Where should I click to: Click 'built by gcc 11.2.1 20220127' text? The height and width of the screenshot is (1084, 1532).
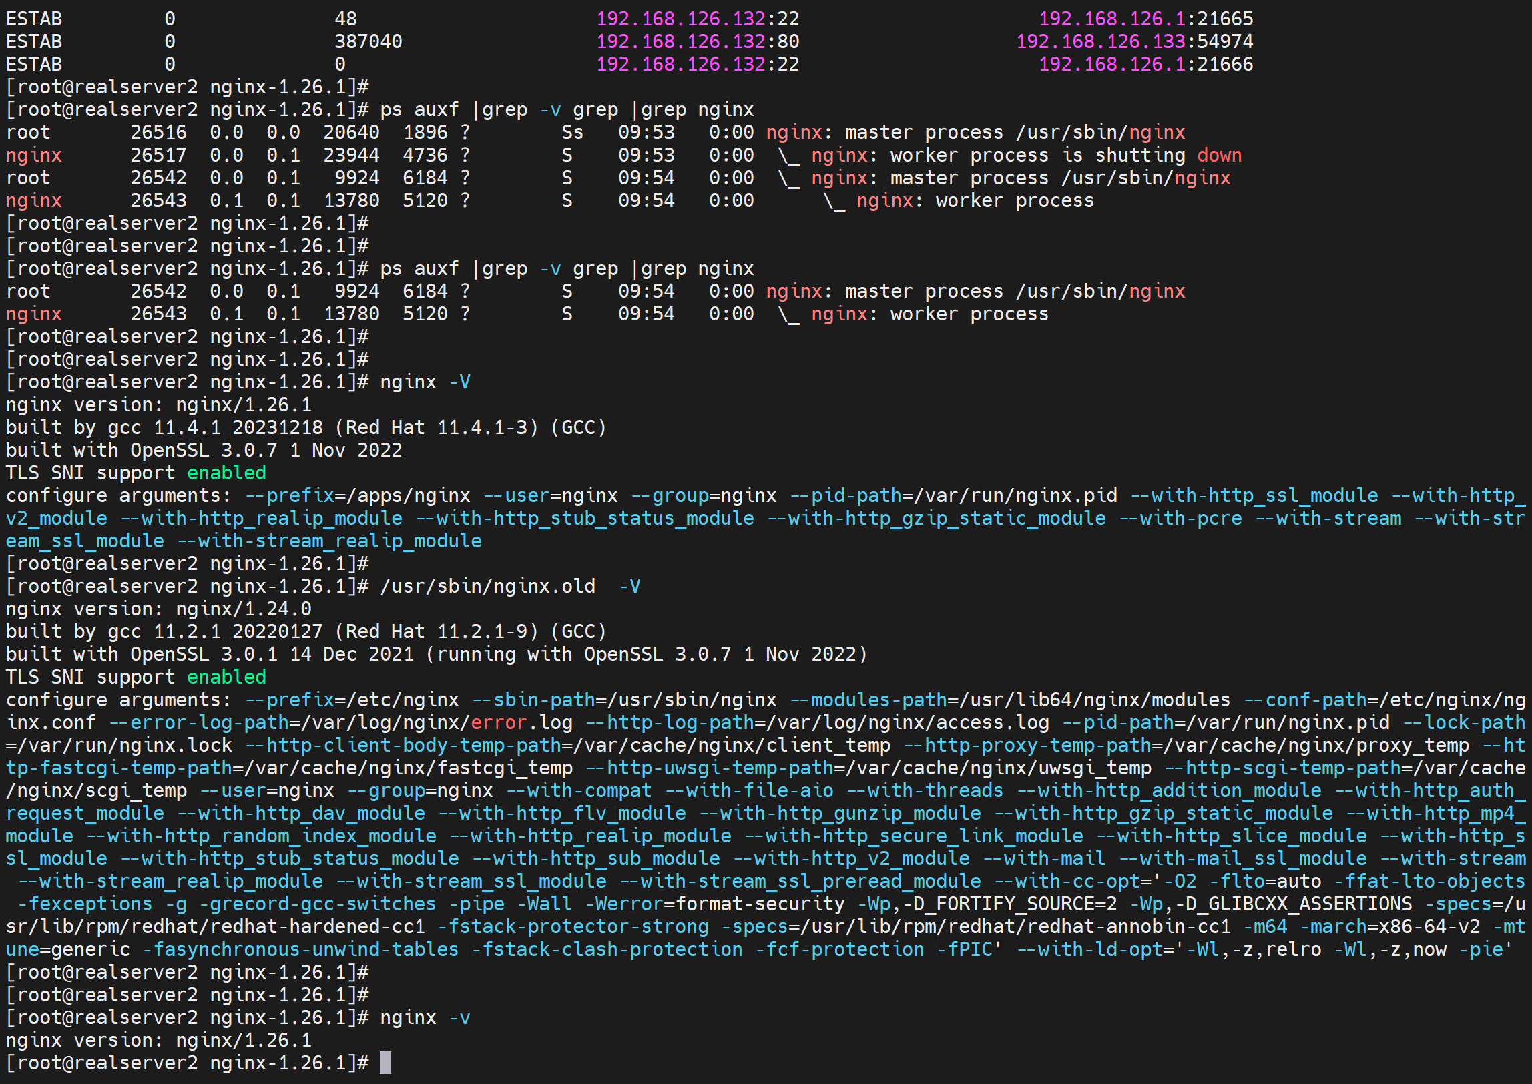(164, 631)
